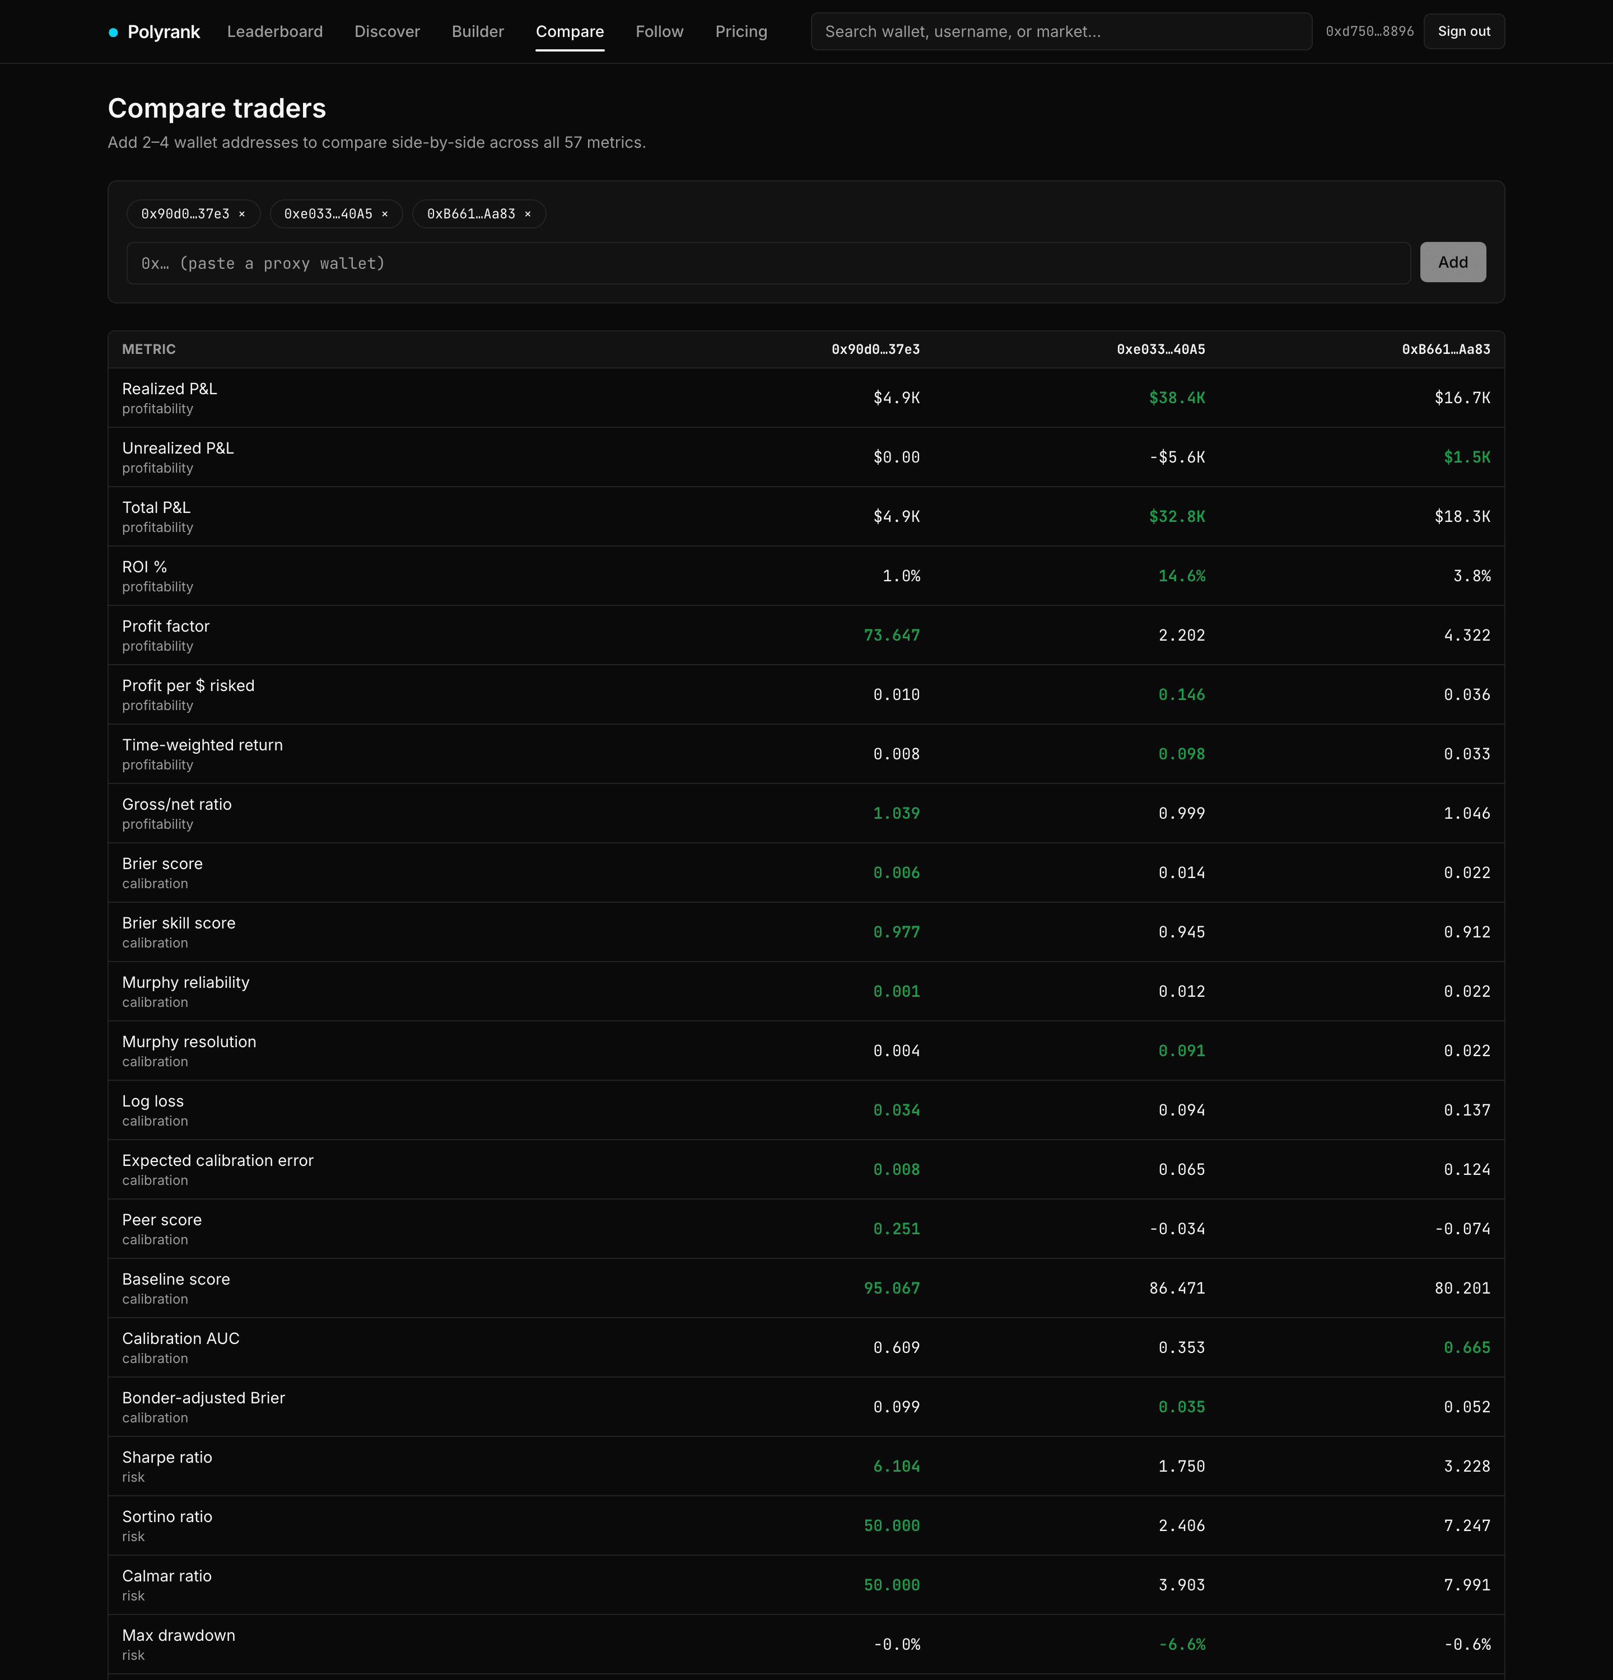Click the Unrealized P&L metric label

click(x=178, y=449)
